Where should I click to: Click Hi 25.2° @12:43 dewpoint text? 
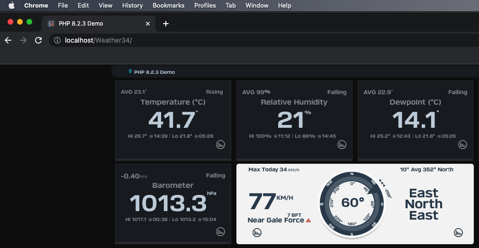click(x=390, y=136)
